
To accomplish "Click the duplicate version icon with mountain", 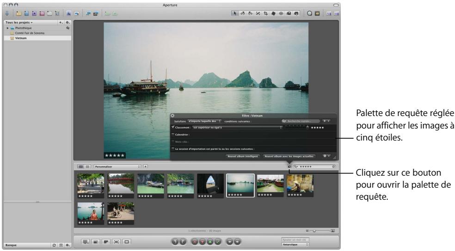I will pyautogui.click(x=69, y=13).
